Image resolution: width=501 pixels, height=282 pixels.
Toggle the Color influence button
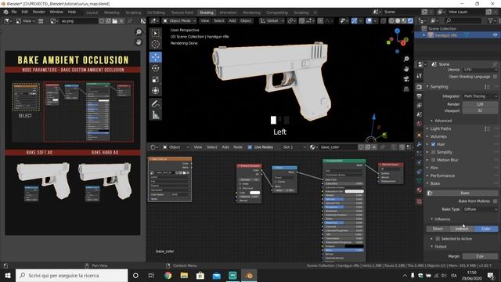pos(485,229)
